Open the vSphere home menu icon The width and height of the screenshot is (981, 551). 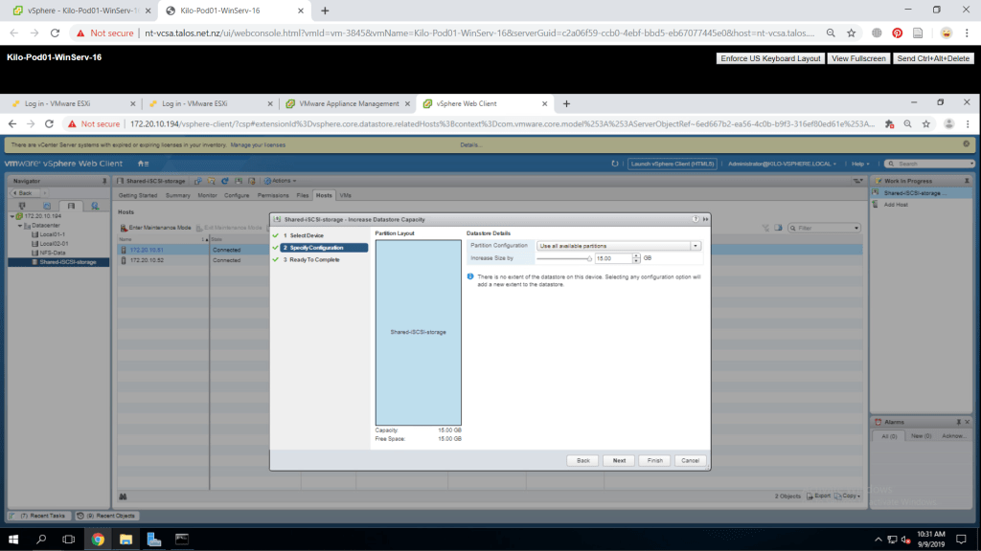point(144,164)
